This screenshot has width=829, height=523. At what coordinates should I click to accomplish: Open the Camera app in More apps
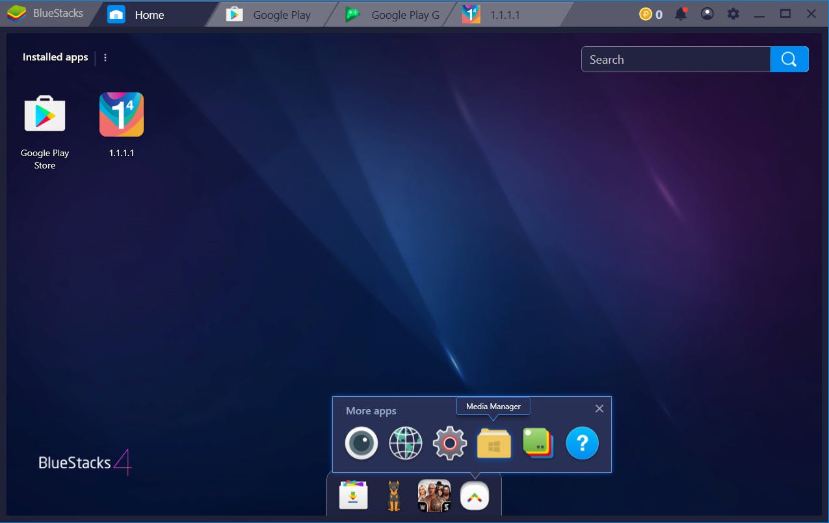click(x=362, y=444)
